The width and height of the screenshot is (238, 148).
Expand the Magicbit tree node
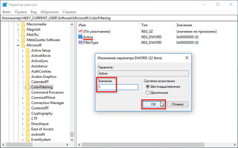click(x=18, y=29)
